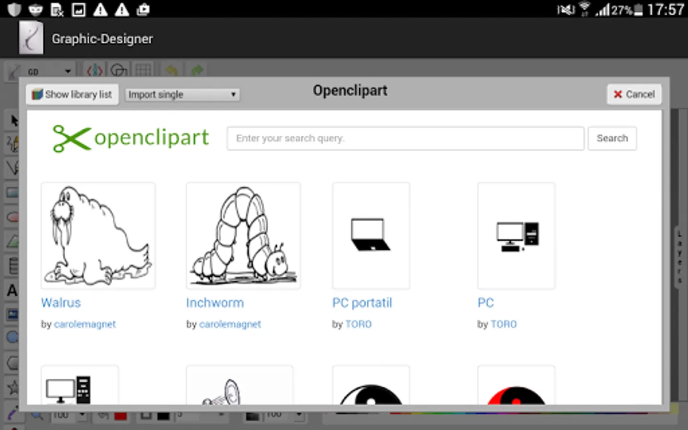Screen dimensions: 688x430
Task: Select the arrow pointer tool
Action: pyautogui.click(x=13, y=120)
